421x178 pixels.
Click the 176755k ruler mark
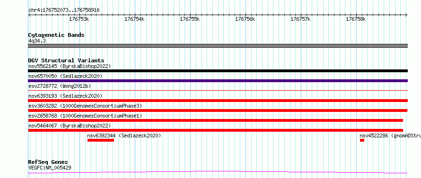(x=190, y=19)
